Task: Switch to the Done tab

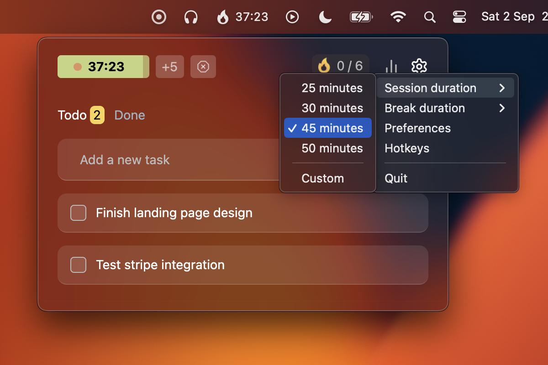Action: coord(129,115)
